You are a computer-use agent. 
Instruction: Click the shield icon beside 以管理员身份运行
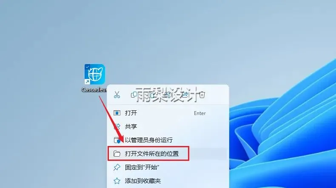click(117, 140)
